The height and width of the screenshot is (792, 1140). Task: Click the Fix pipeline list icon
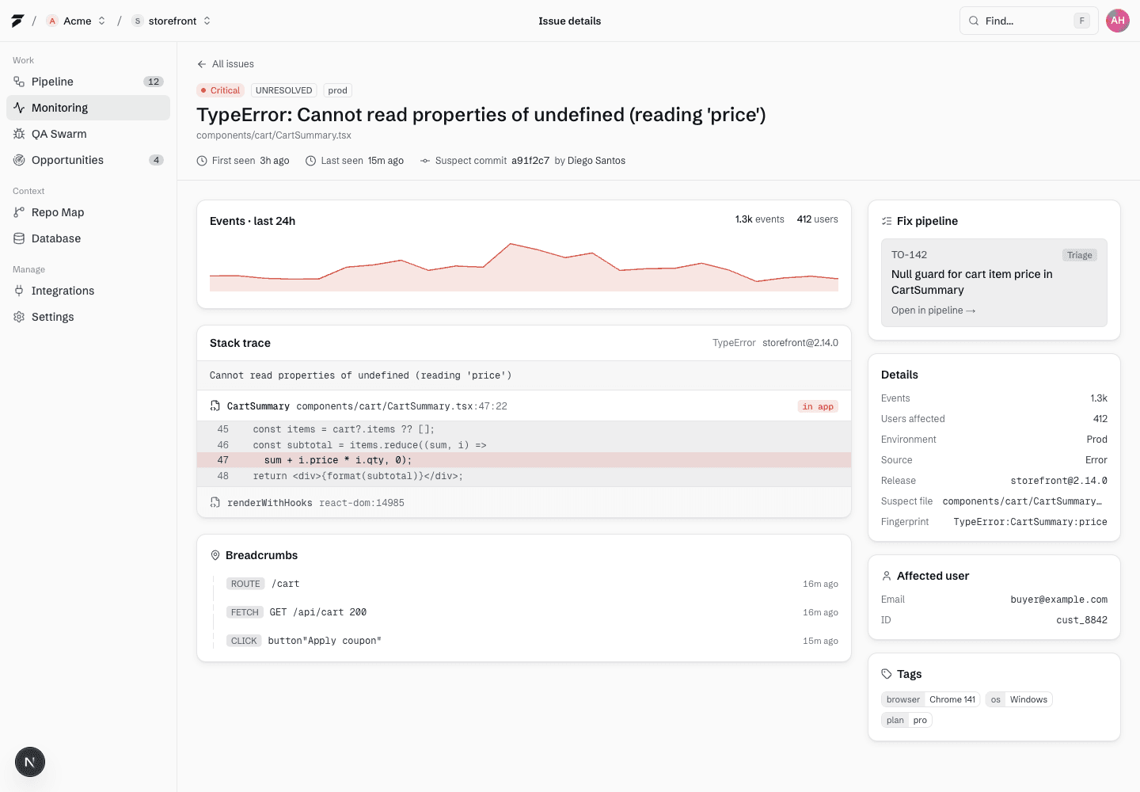887,221
